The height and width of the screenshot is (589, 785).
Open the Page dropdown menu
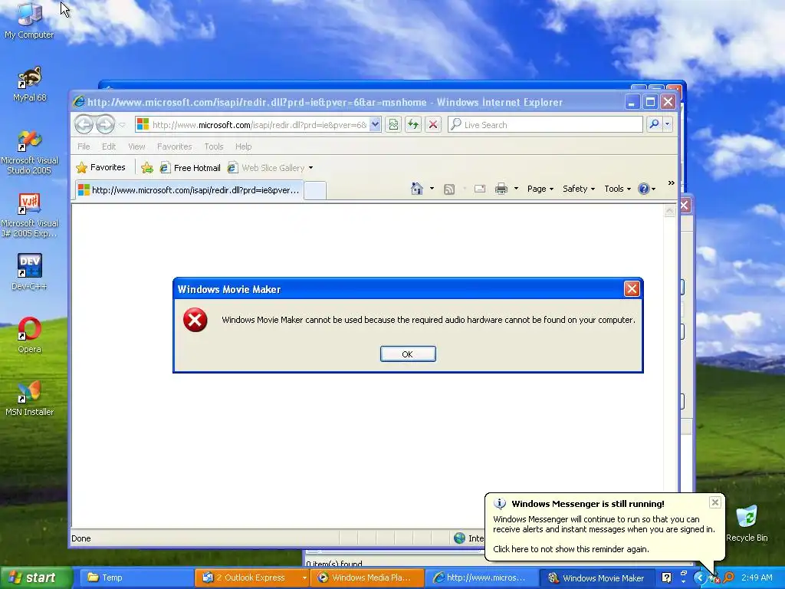(540, 189)
